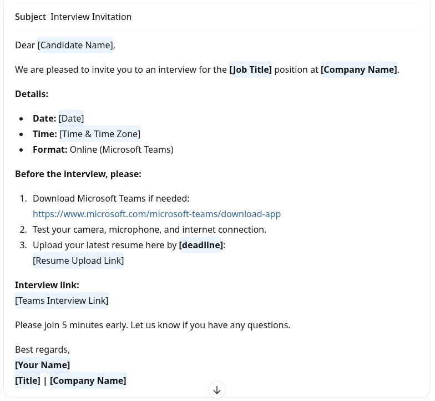
Task: Select [Company Name] placeholder in the signature line
Action: pyautogui.click(x=88, y=380)
